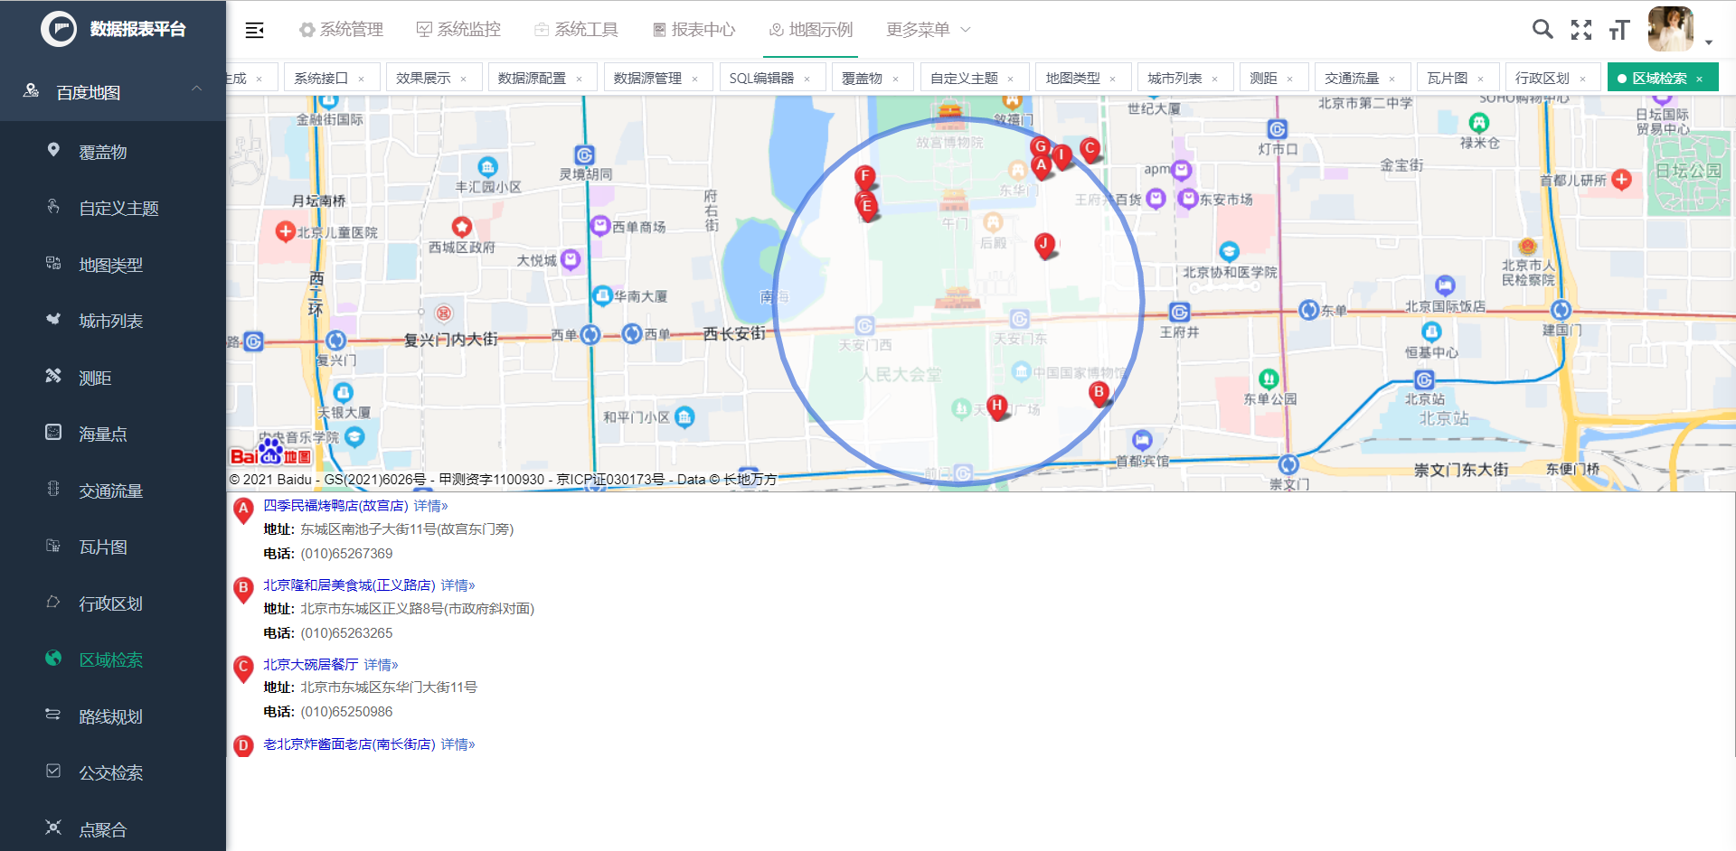Click map marker J near 后殿
Image resolution: width=1736 pixels, height=851 pixels.
(x=1044, y=242)
